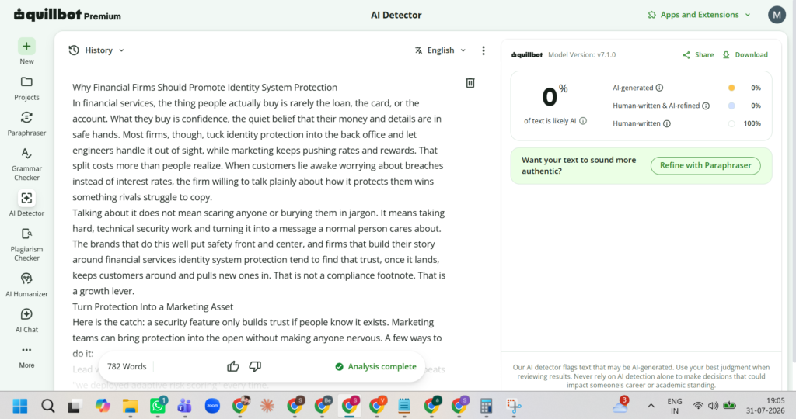Open user profile avatar M
796x419 pixels.
point(777,15)
